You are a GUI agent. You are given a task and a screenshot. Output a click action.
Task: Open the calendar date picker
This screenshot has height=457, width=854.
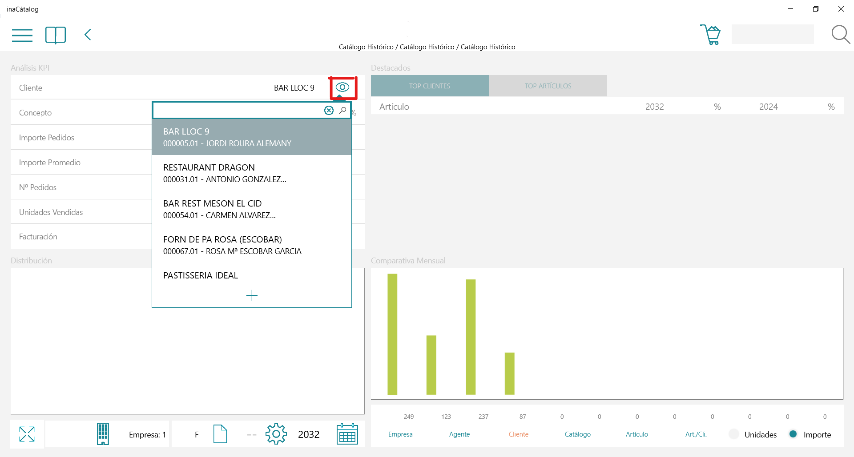347,434
